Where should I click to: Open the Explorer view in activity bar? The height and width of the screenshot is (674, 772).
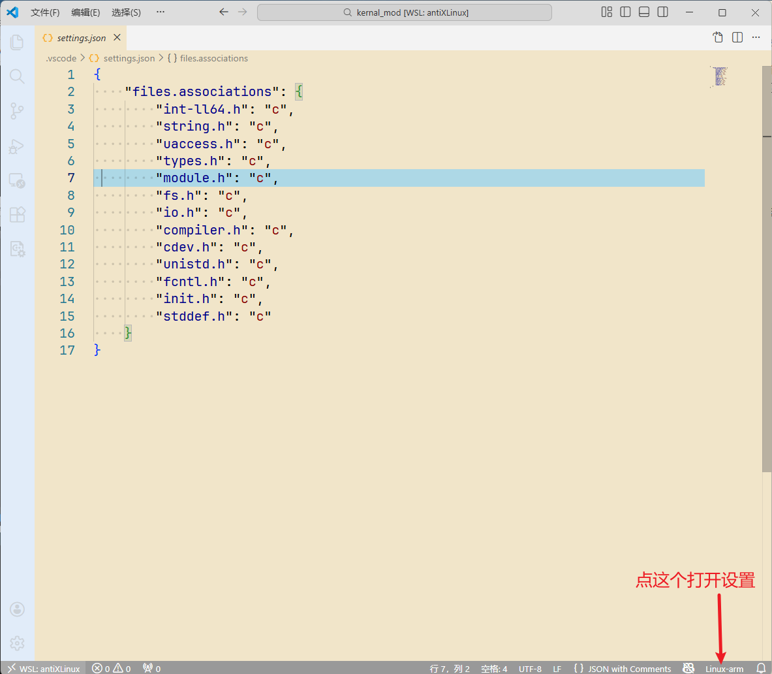pos(17,42)
